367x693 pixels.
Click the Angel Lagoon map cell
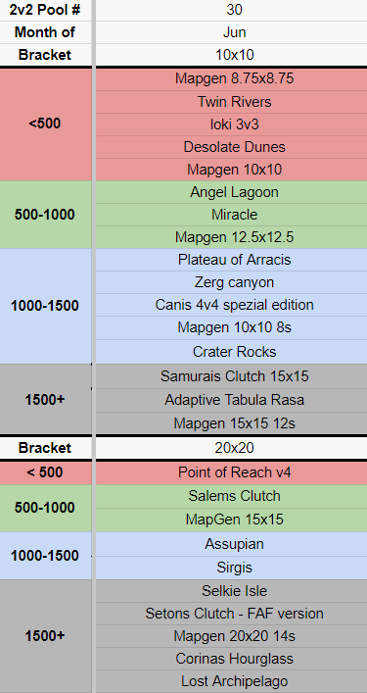tap(231, 192)
